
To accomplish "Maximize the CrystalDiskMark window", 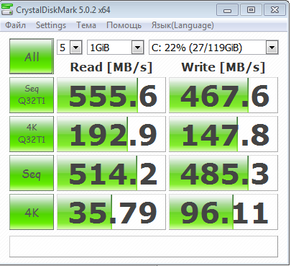I will click(x=251, y=10).
